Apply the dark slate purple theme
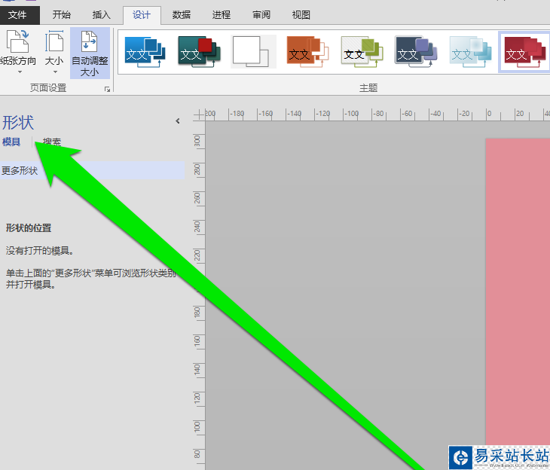 pyautogui.click(x=416, y=52)
